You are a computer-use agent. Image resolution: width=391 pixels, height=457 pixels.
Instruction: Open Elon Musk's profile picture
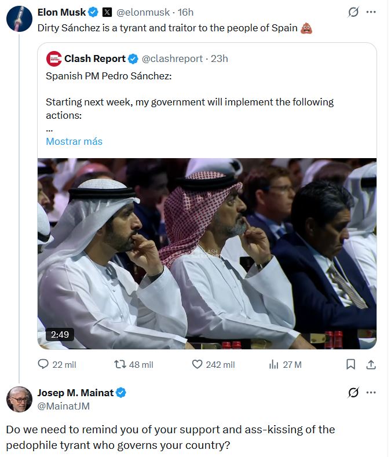point(19,19)
